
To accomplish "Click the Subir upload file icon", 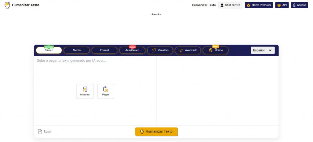I will 40,132.
